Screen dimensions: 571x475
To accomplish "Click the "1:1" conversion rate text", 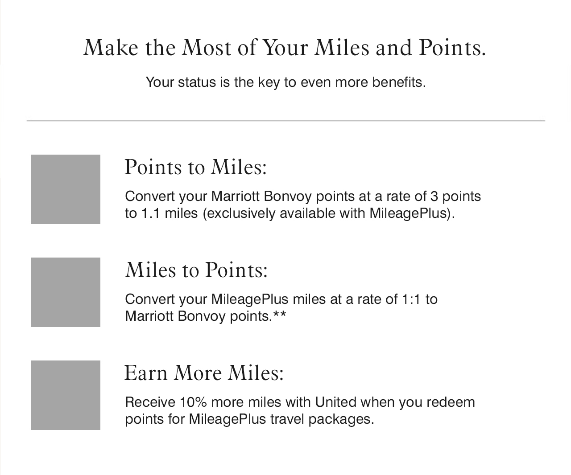I will (411, 299).
